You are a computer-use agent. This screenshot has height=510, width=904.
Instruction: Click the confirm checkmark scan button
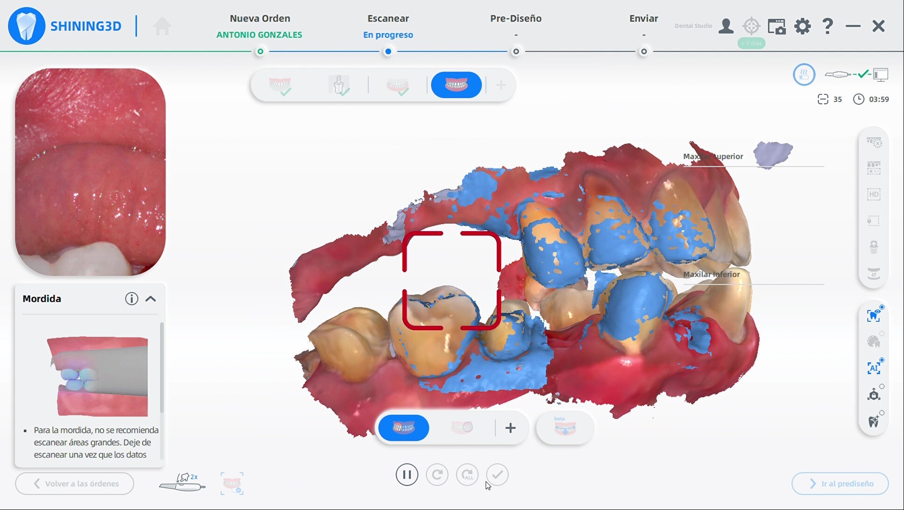pos(497,475)
